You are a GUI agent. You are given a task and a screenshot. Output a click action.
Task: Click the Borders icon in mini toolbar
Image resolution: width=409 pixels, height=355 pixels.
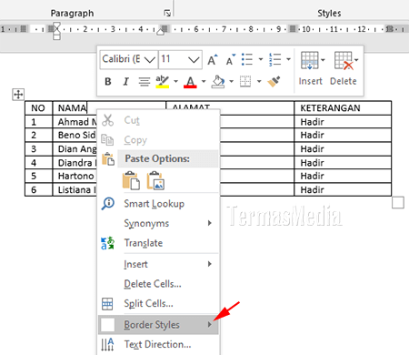[245, 81]
